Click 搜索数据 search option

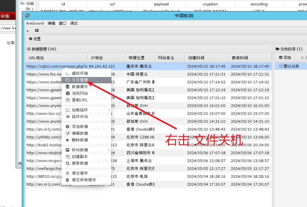click(80, 163)
